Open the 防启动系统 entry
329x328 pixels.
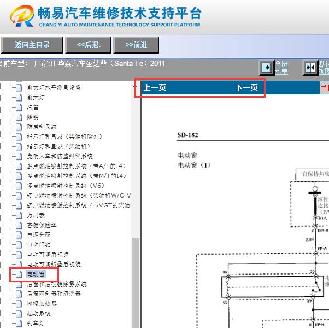(x=42, y=127)
